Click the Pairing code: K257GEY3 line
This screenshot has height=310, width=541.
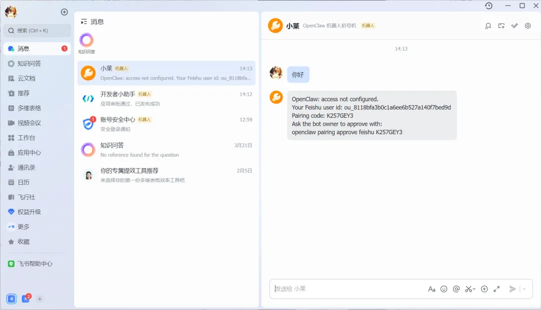point(322,116)
